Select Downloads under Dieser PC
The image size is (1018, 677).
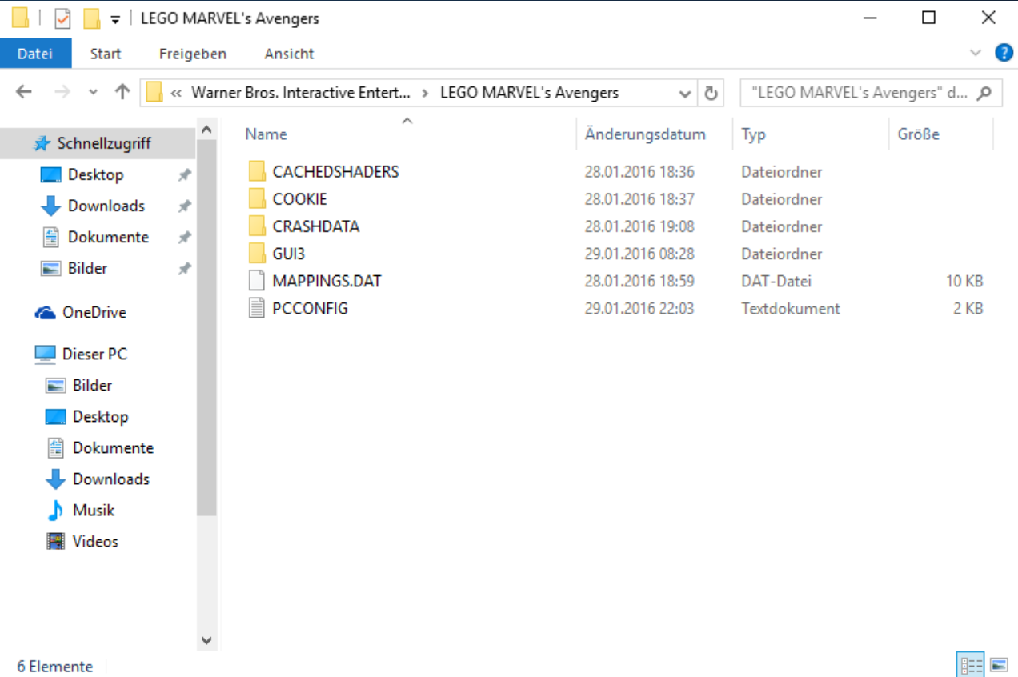(x=110, y=479)
